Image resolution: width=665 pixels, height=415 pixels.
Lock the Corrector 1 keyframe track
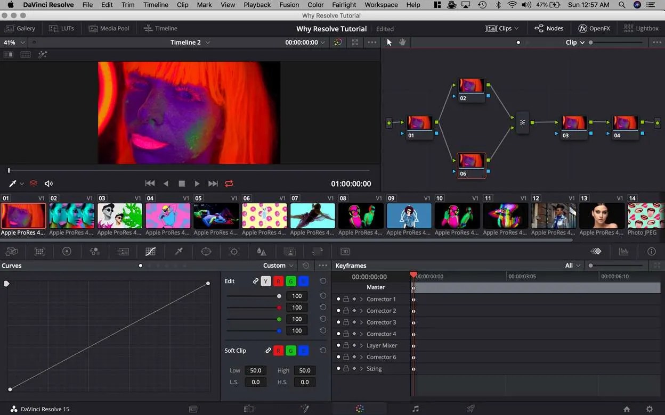pos(346,299)
